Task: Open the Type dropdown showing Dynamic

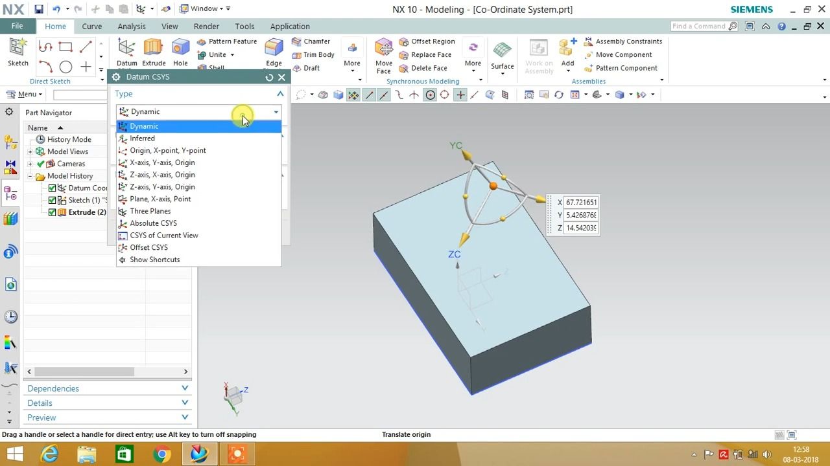Action: pos(276,111)
